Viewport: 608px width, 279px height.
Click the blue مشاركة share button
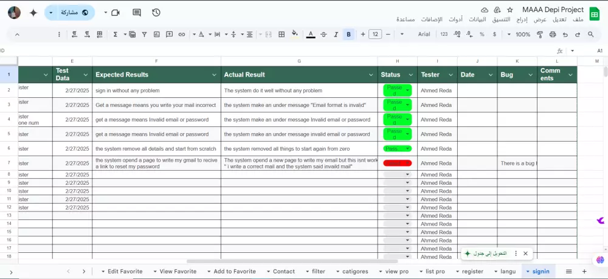[x=74, y=12]
